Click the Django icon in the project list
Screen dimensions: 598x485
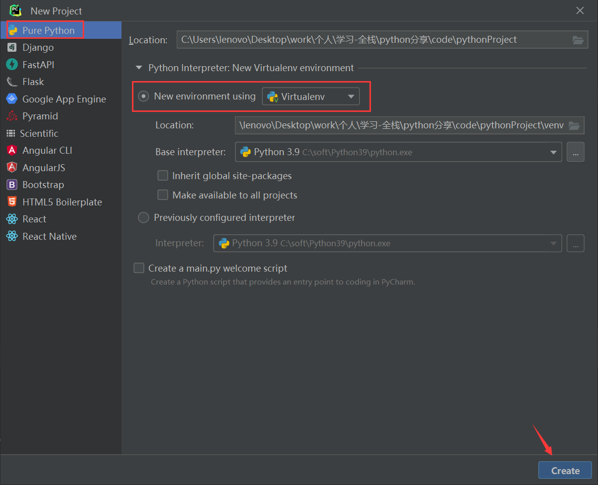(12, 47)
